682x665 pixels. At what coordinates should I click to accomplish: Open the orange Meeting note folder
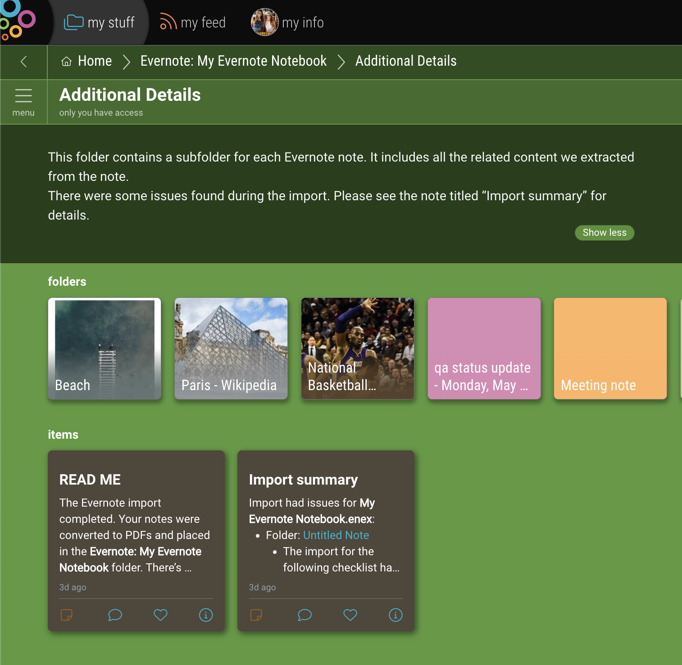tap(610, 348)
